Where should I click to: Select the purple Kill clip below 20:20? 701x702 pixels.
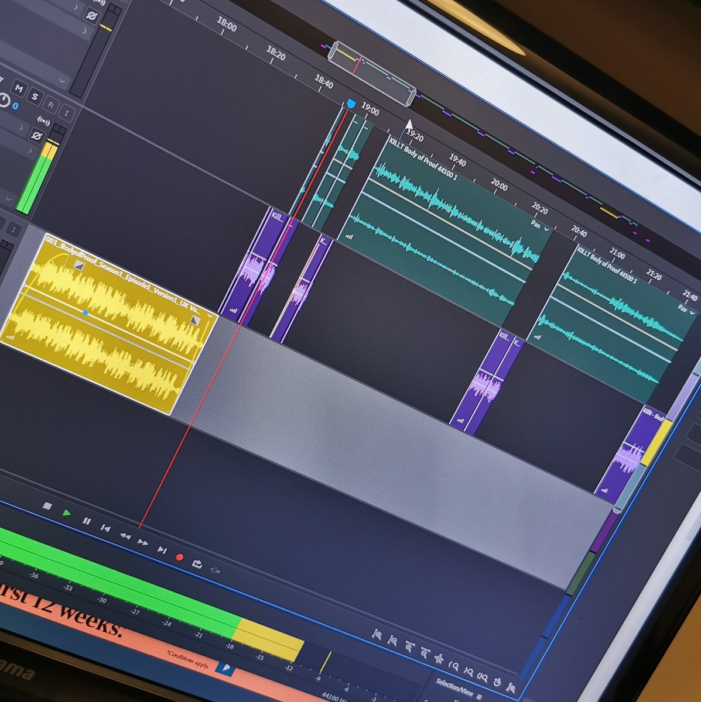coord(486,383)
